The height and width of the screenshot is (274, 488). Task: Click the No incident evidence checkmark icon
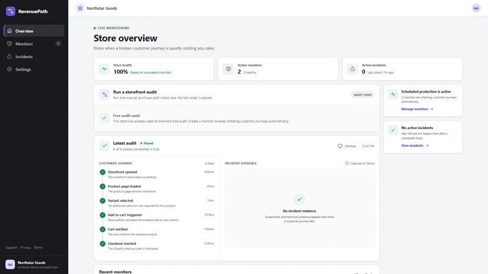pos(300,199)
